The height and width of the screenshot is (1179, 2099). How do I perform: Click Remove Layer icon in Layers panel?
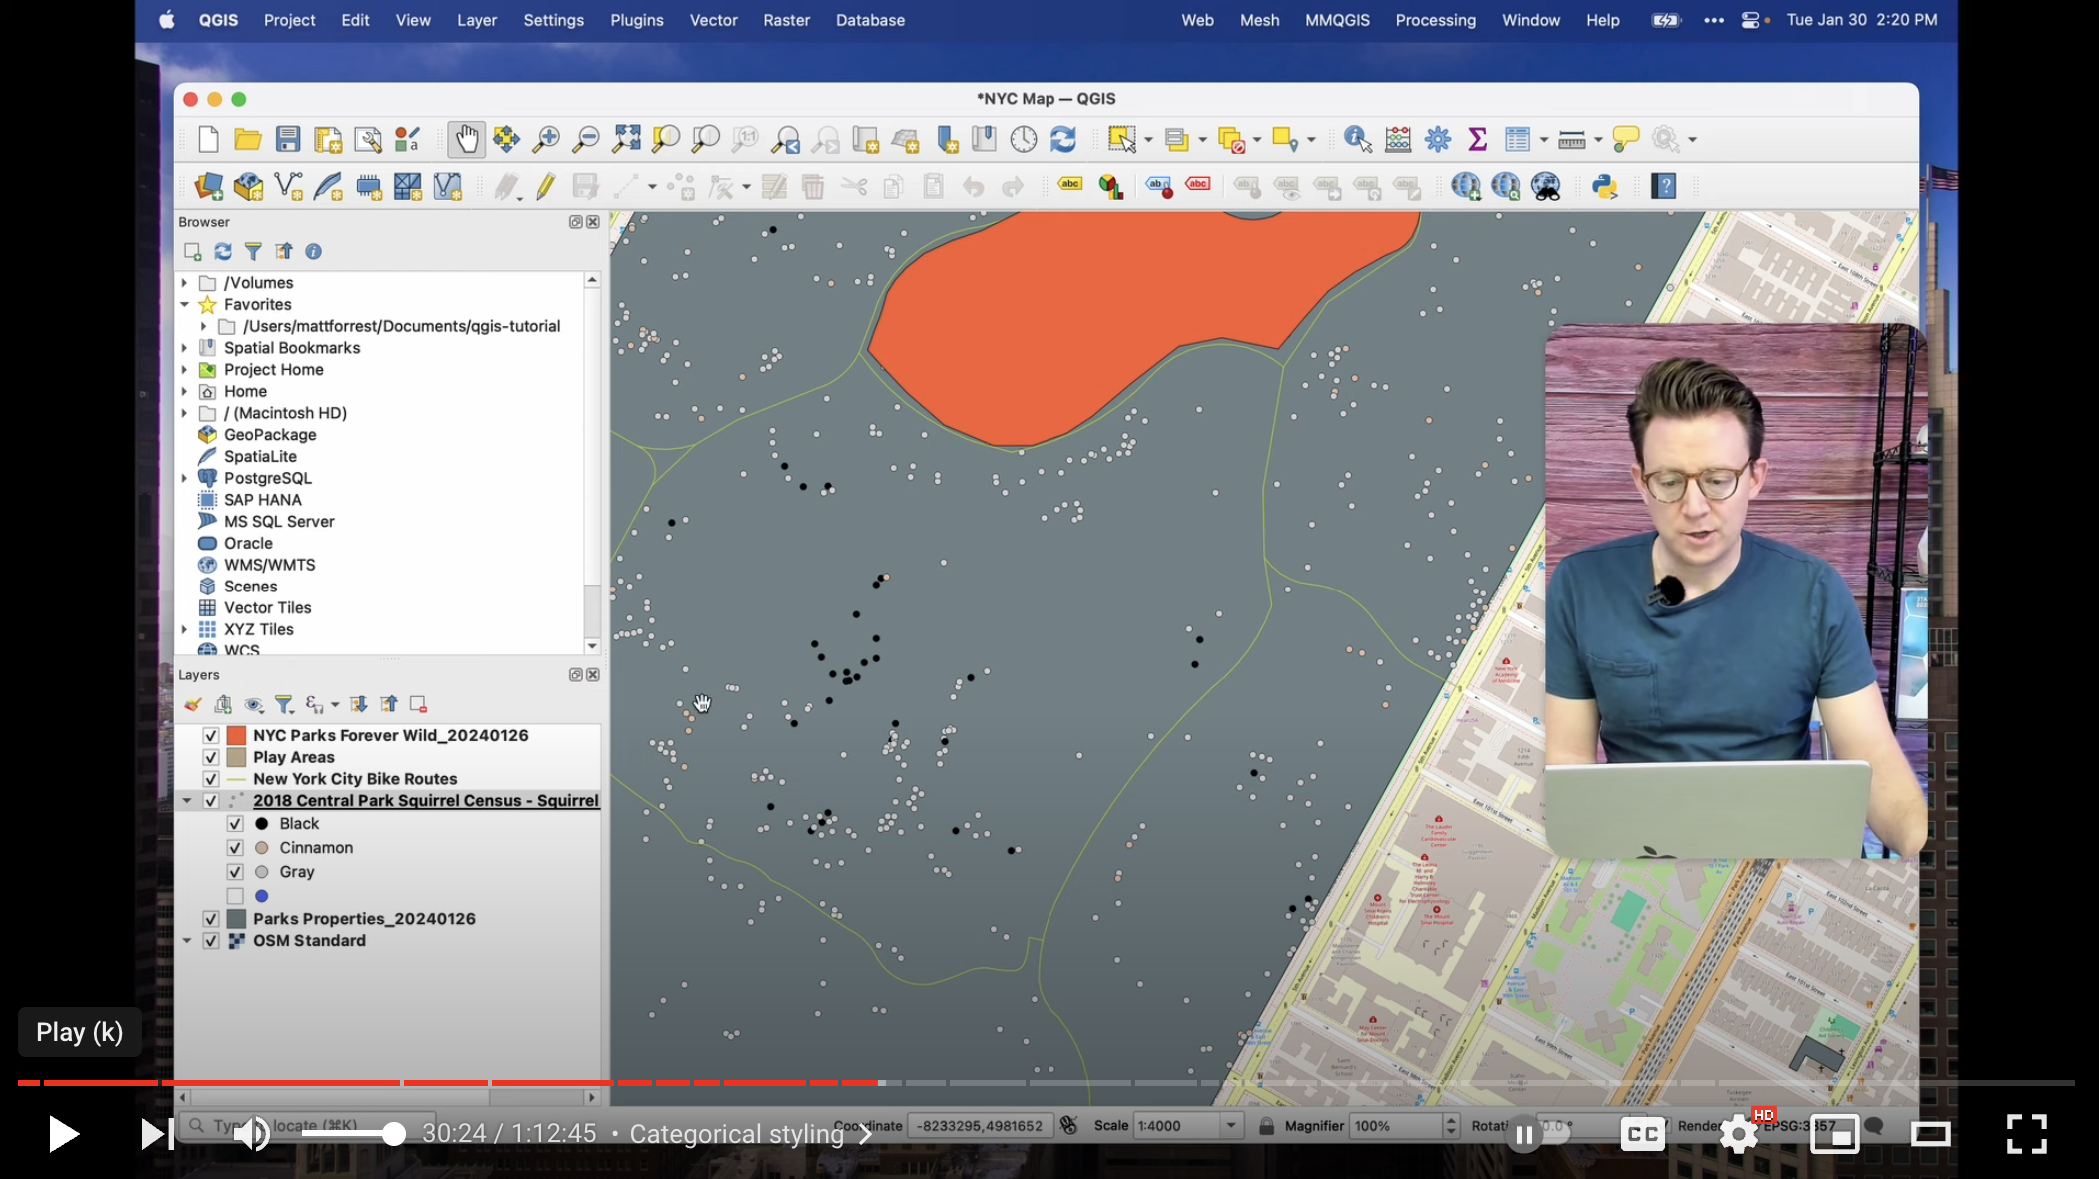point(418,705)
